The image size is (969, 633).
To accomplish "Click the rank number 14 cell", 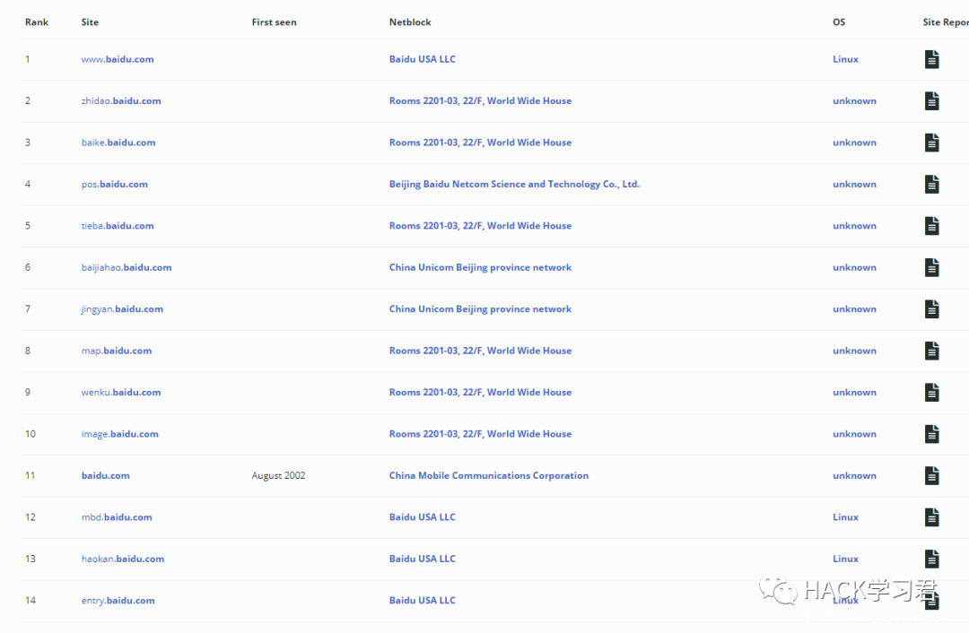I will click(31, 600).
